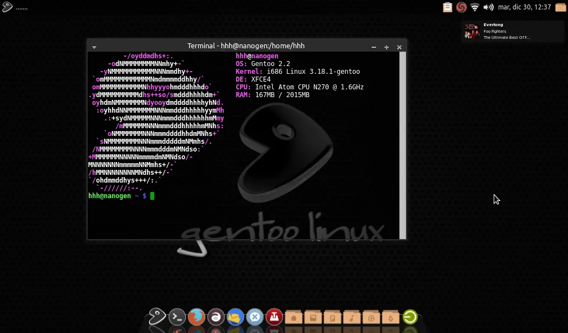Click the blue circular dock icon with white X
The image size is (568, 333).
[255, 316]
